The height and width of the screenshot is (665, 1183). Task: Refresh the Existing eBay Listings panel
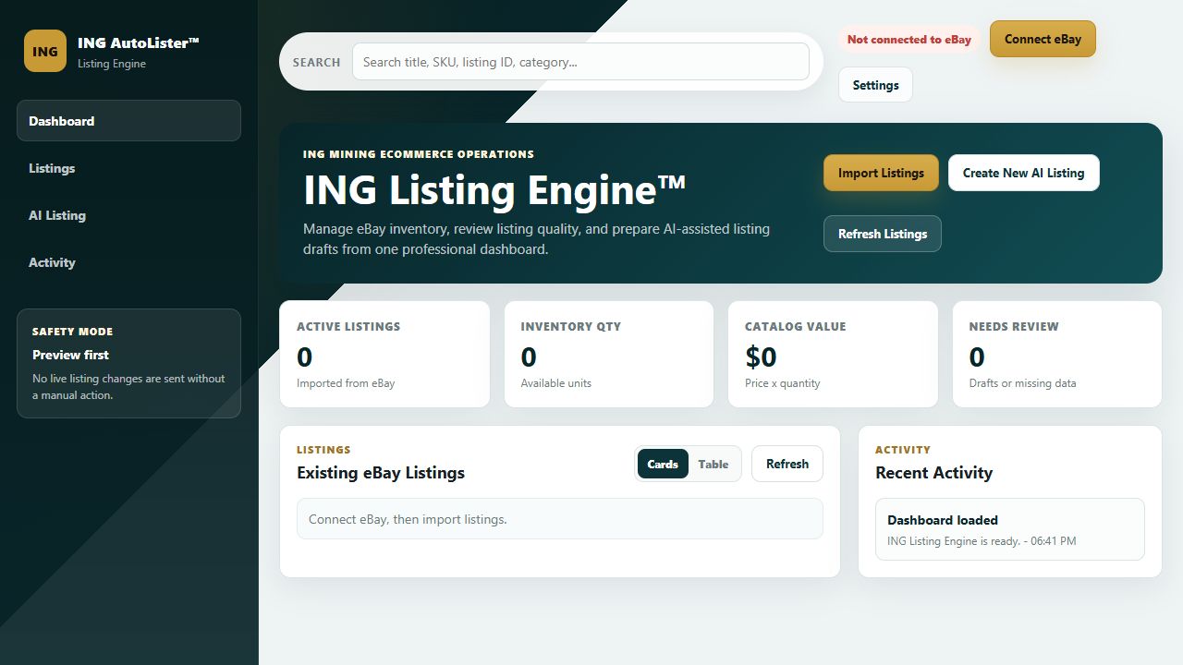click(787, 464)
